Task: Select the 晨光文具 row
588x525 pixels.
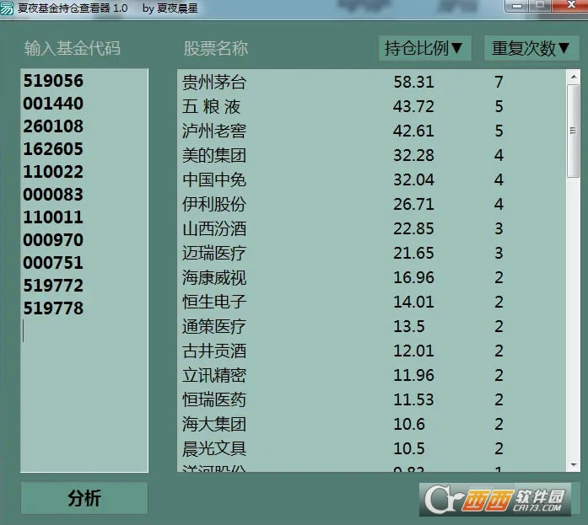Action: click(x=371, y=448)
